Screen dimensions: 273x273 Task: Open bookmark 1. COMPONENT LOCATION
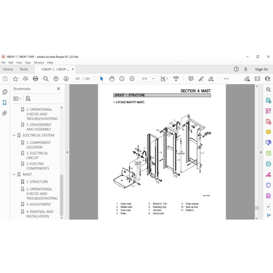[x=39, y=145]
